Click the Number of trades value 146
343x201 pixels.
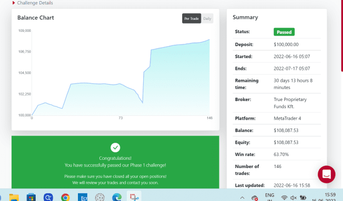[x=278, y=166]
